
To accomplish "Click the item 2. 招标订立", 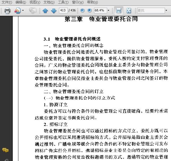I will coord(56,124).
